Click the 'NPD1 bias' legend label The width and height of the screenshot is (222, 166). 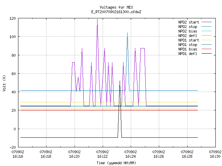pos(188,49)
